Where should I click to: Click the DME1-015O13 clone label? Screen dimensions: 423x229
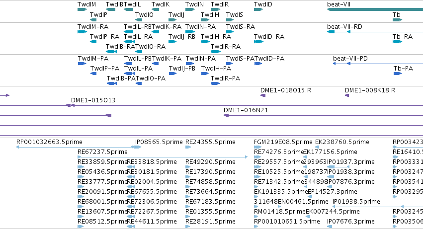(93, 100)
